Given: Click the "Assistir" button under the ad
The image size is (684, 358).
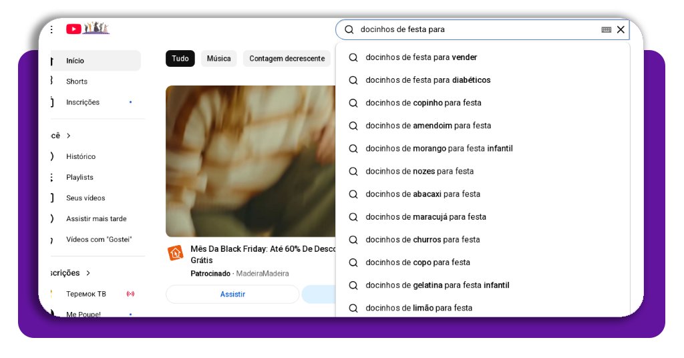Looking at the screenshot, I should pyautogui.click(x=232, y=295).
